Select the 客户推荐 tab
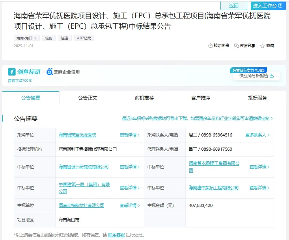The image size is (289, 240). (201, 98)
